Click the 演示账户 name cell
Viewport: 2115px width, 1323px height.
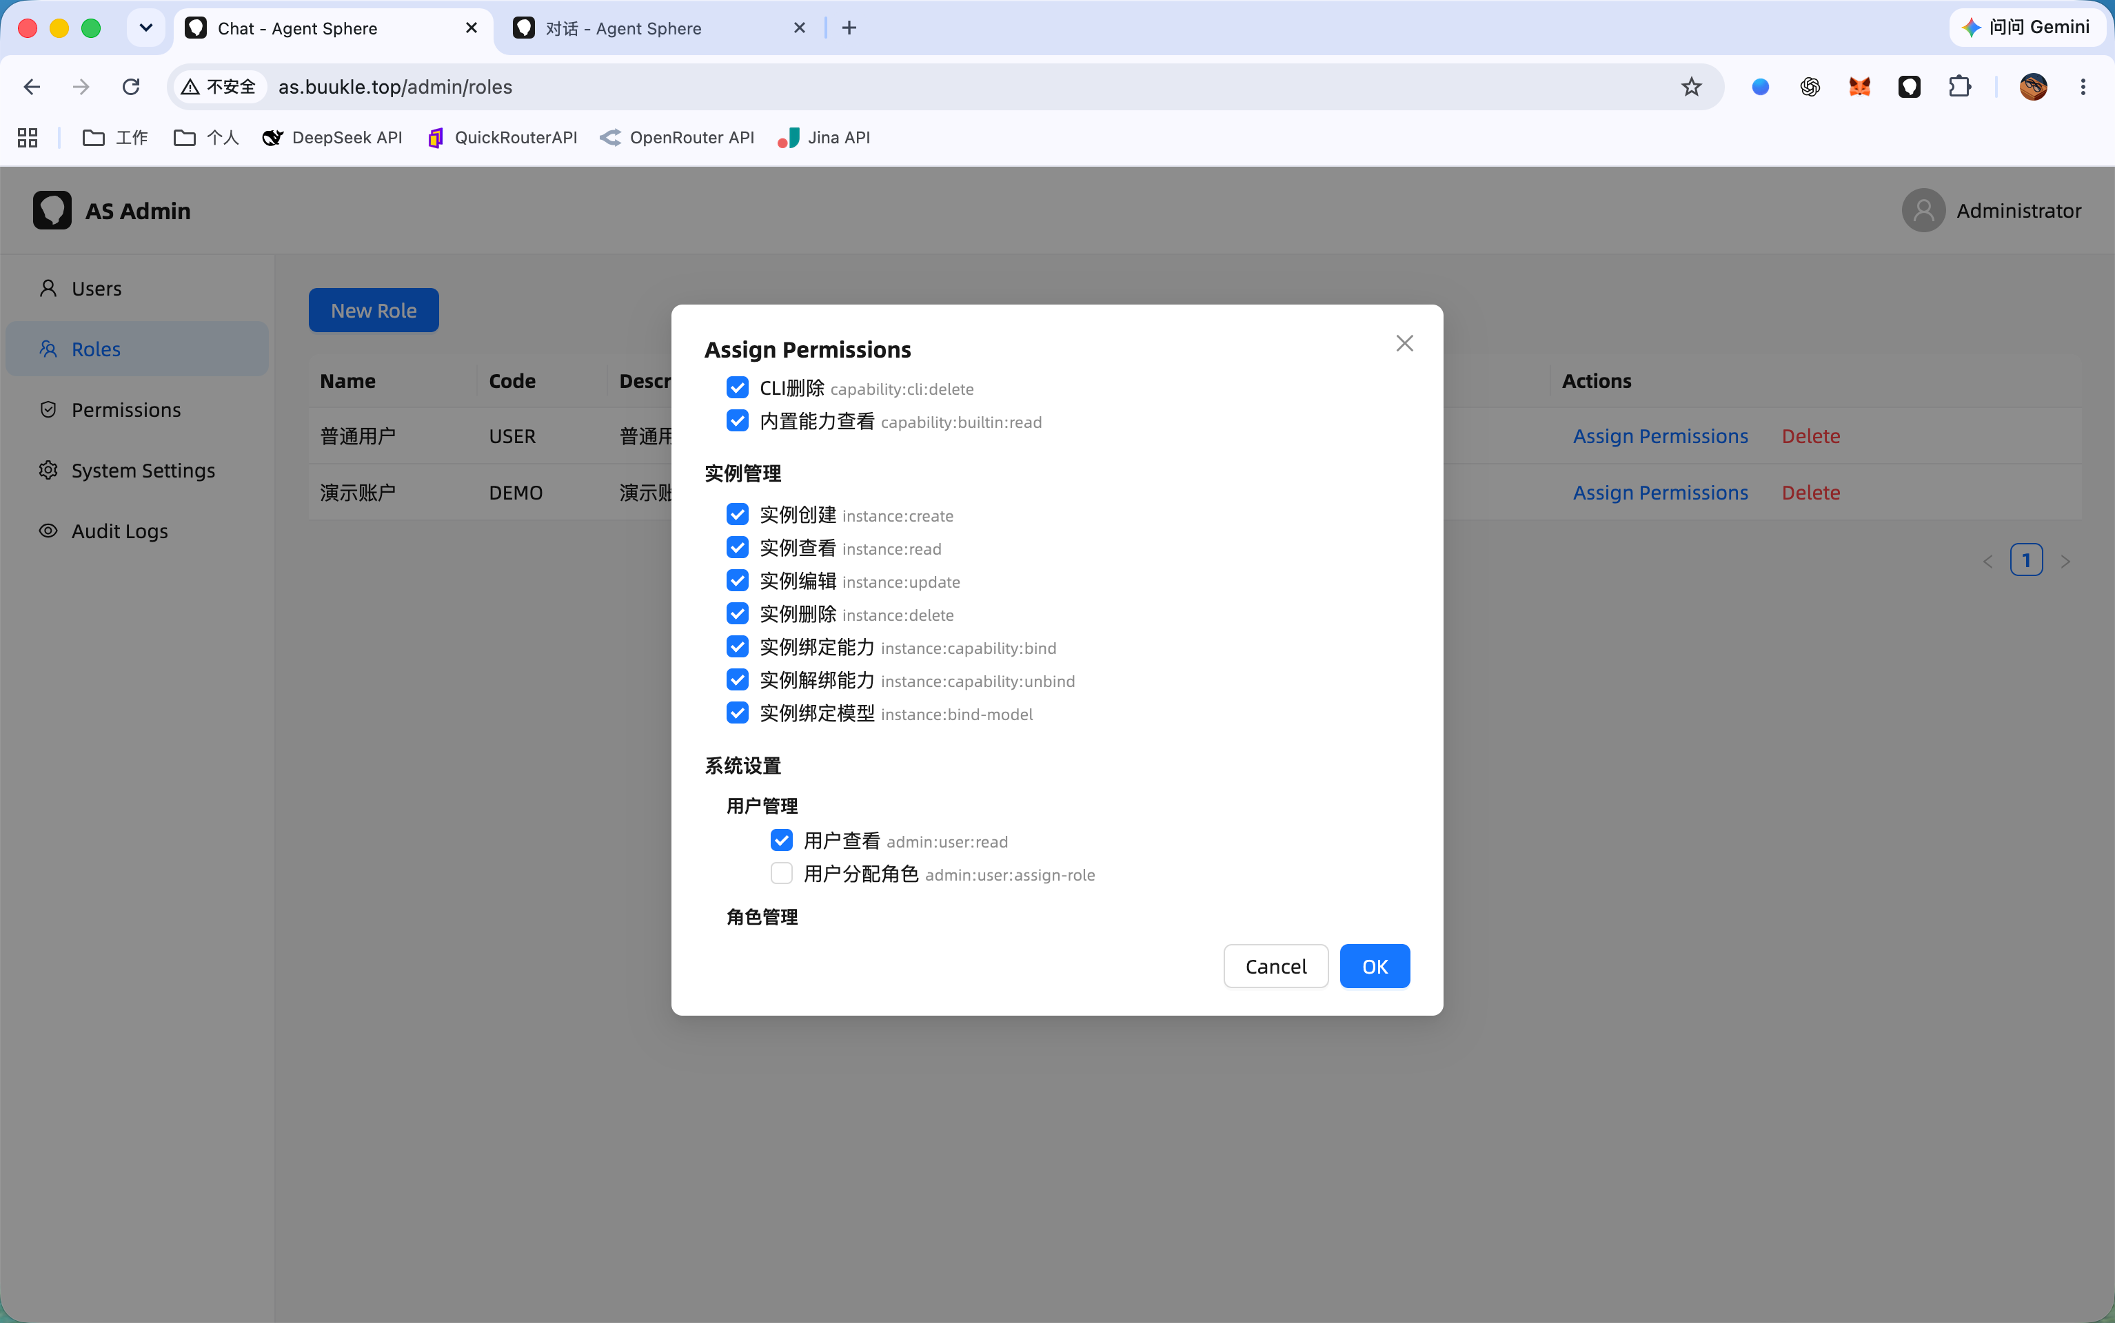tap(357, 493)
